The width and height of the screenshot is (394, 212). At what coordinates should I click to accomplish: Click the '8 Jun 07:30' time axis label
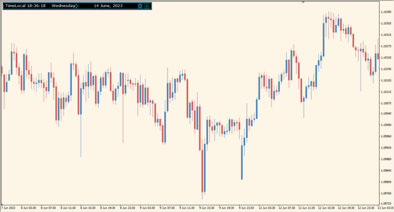pos(48,208)
